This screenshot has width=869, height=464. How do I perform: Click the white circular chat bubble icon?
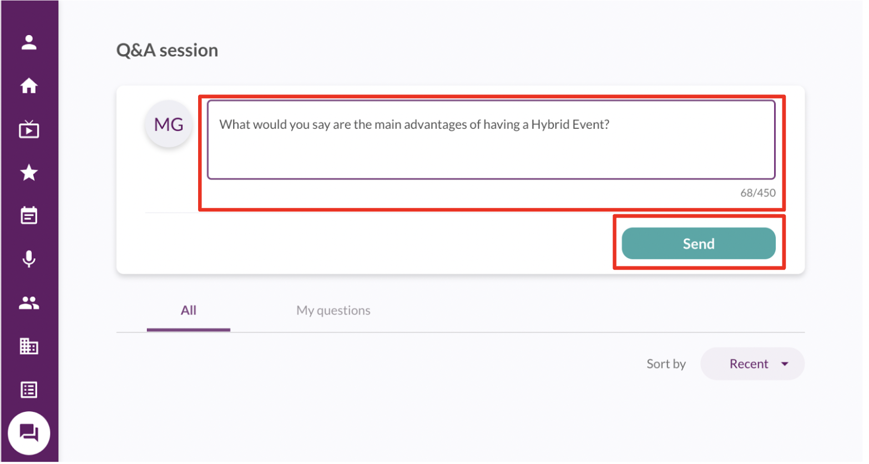tap(29, 433)
